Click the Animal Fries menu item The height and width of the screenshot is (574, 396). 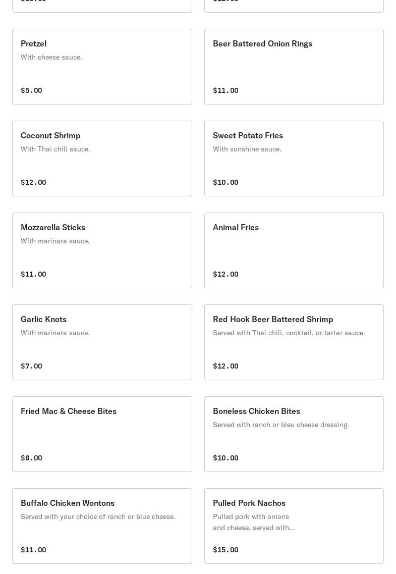(x=294, y=250)
